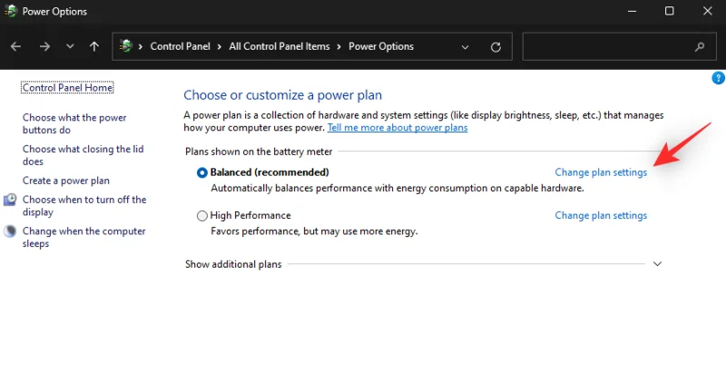Click the address bar Control Panel icon

coord(126,46)
